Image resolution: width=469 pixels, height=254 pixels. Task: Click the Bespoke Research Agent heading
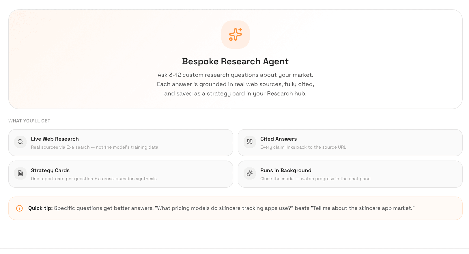[x=235, y=61]
